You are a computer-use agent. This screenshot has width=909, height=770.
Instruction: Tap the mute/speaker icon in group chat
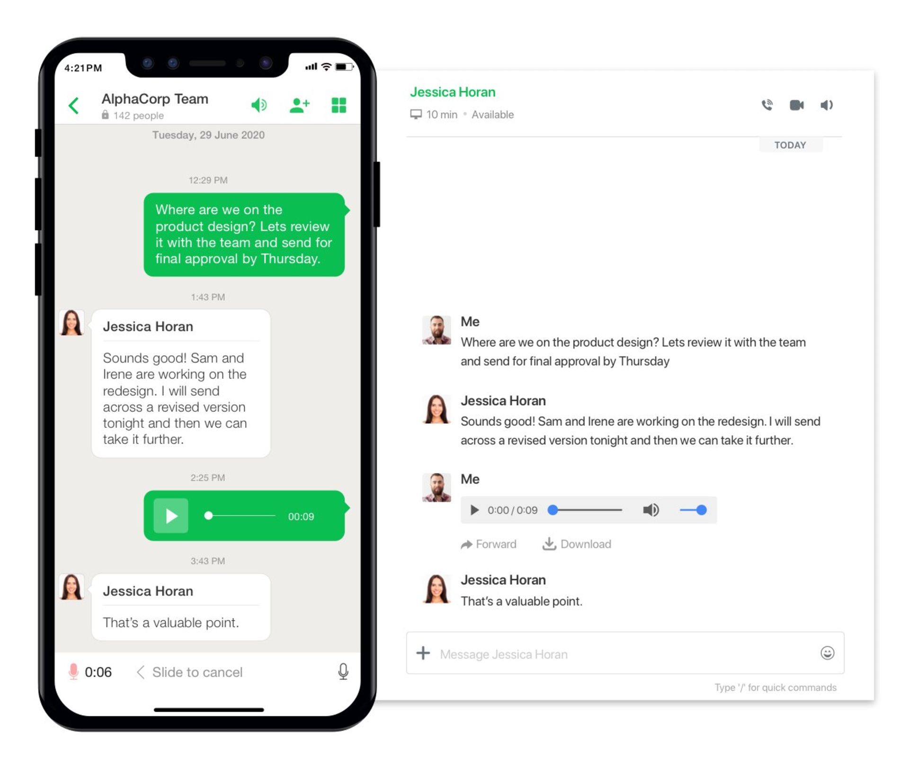261,105
